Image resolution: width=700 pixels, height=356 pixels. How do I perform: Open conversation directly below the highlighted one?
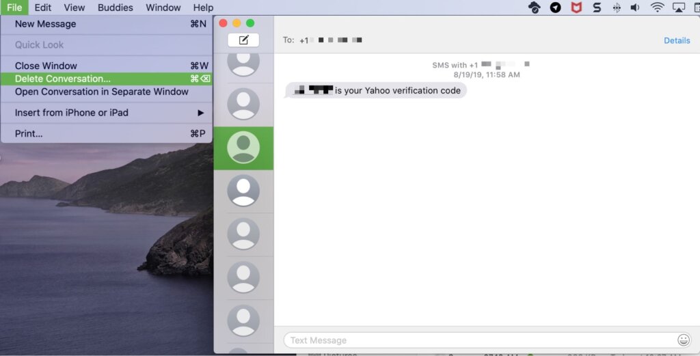point(243,191)
